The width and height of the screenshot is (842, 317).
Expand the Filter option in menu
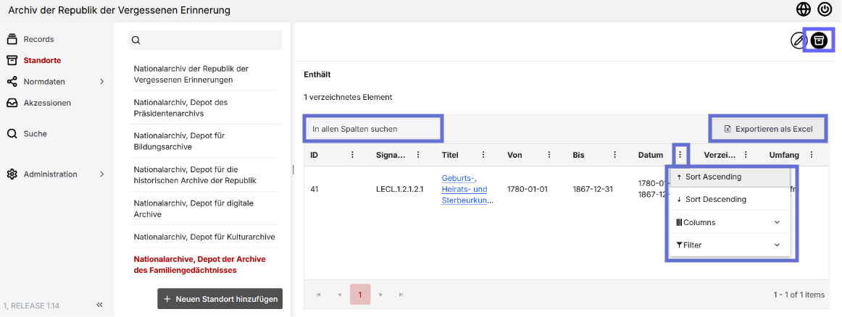coord(730,245)
